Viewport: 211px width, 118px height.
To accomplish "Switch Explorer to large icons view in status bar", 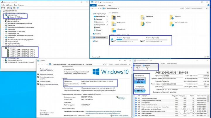I will pos(208,57).
